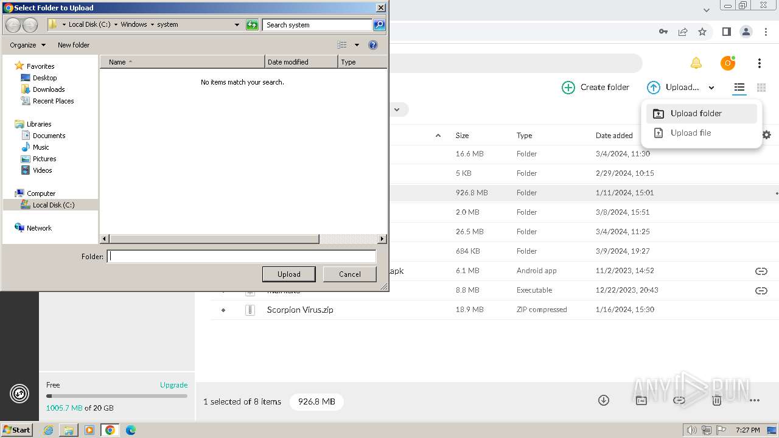The image size is (779, 438).
Task: Sort by the Date modified column header
Action: click(301, 62)
